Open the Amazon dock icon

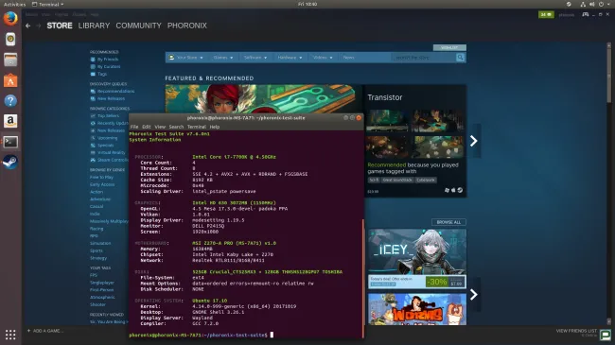10,121
